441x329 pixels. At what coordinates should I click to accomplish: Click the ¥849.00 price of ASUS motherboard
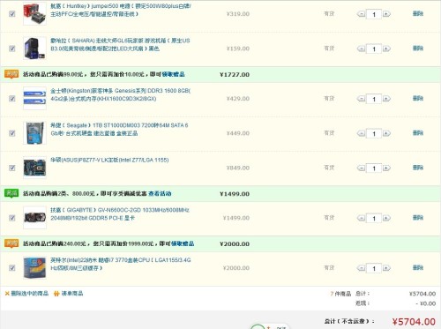click(x=238, y=168)
